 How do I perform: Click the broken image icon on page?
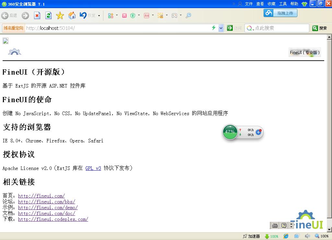(x=6, y=41)
